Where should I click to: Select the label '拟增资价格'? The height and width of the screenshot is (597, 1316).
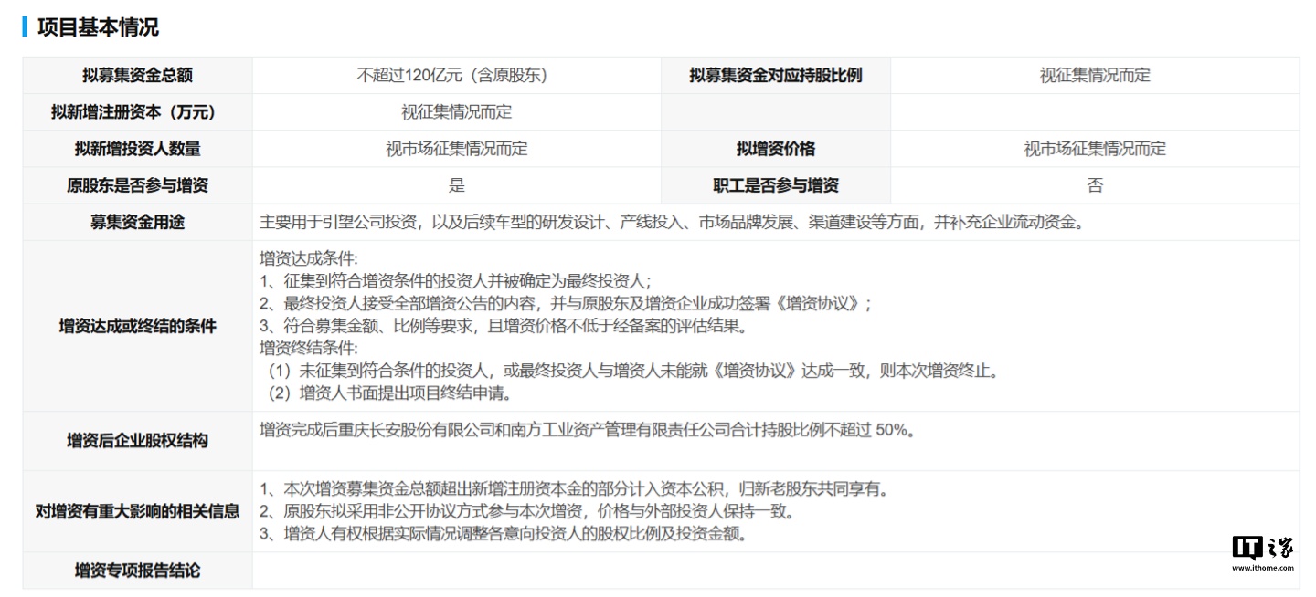tap(776, 149)
